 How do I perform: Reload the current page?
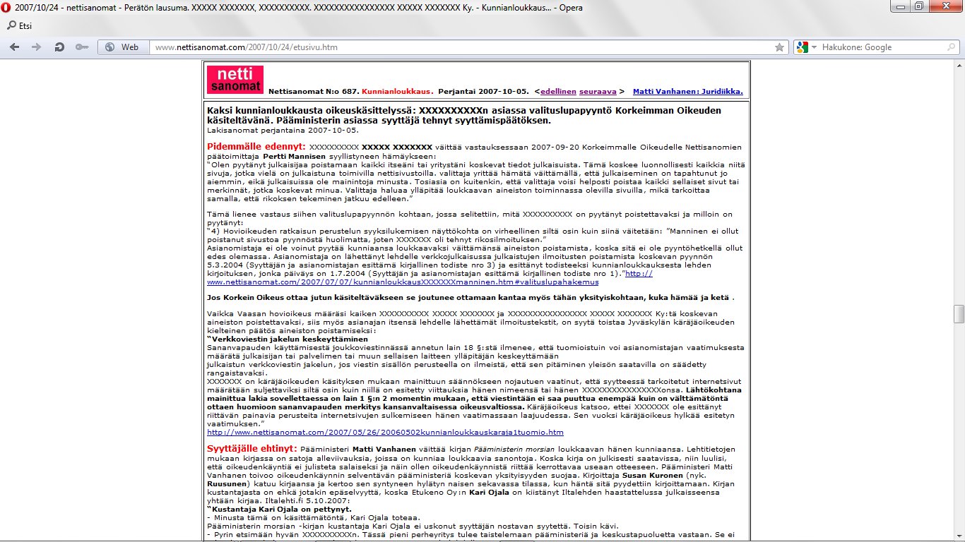[x=59, y=47]
